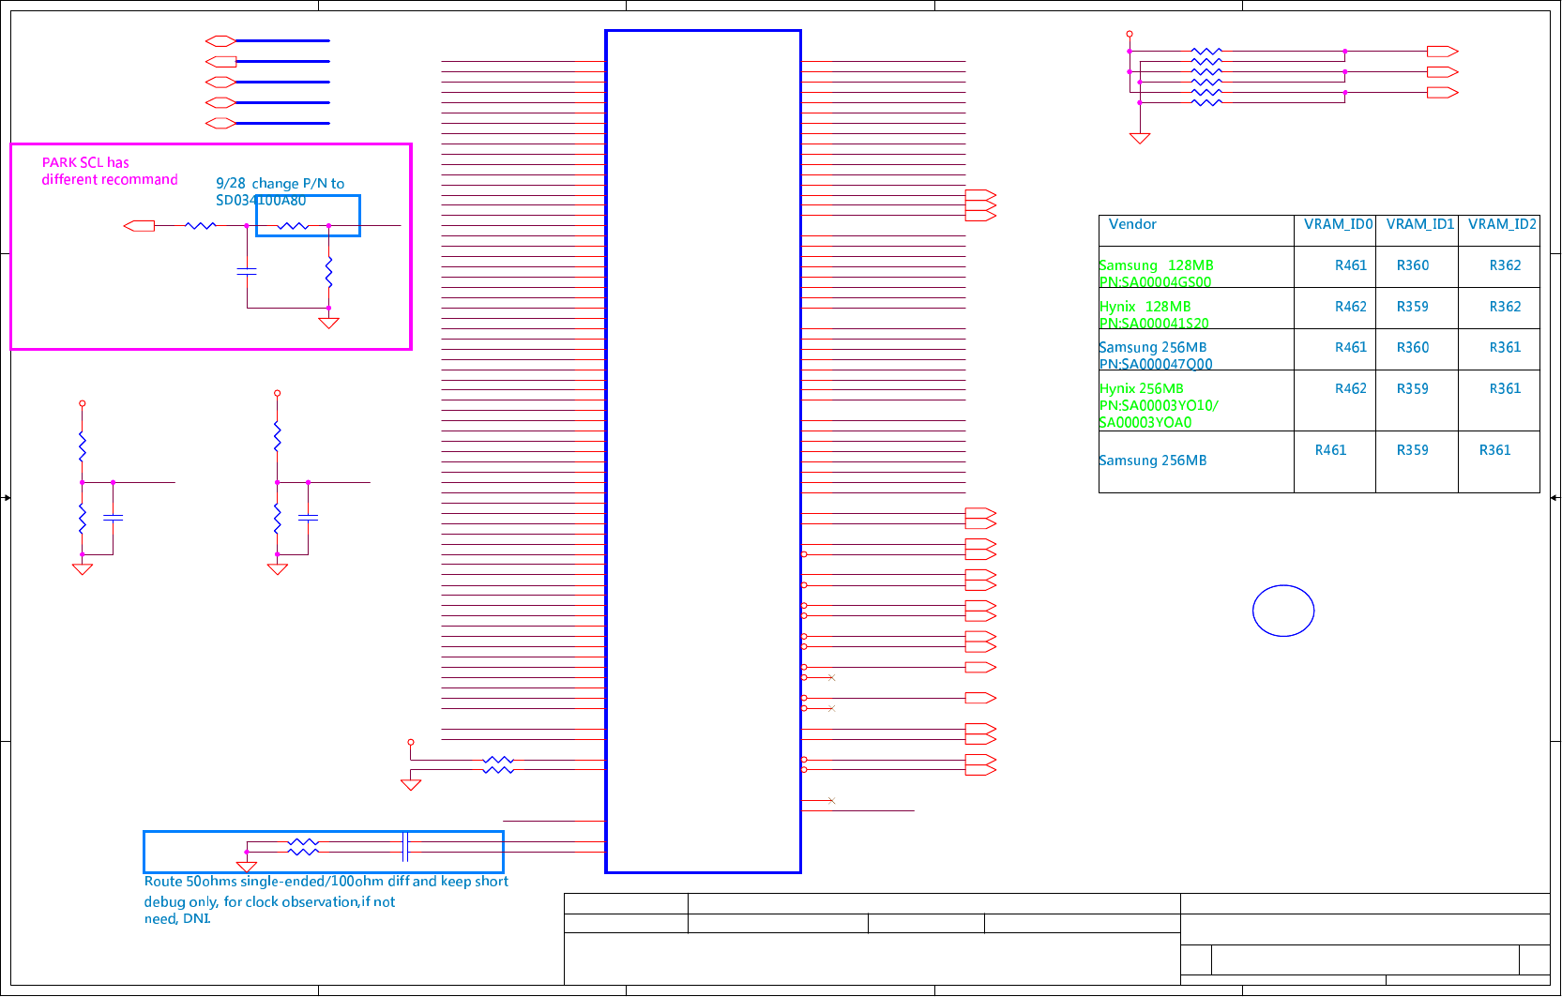The height and width of the screenshot is (997, 1562).
Task: Click the 'Vendor' table header
Action: click(1132, 224)
